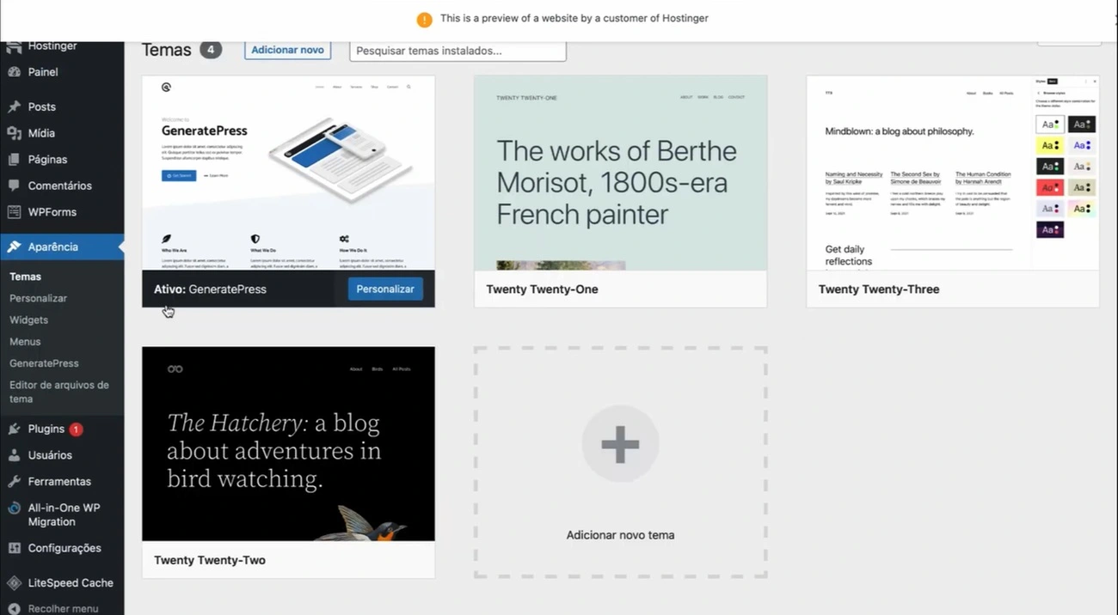Click the Hostinger preview notice text
1118x615 pixels.
coord(574,18)
